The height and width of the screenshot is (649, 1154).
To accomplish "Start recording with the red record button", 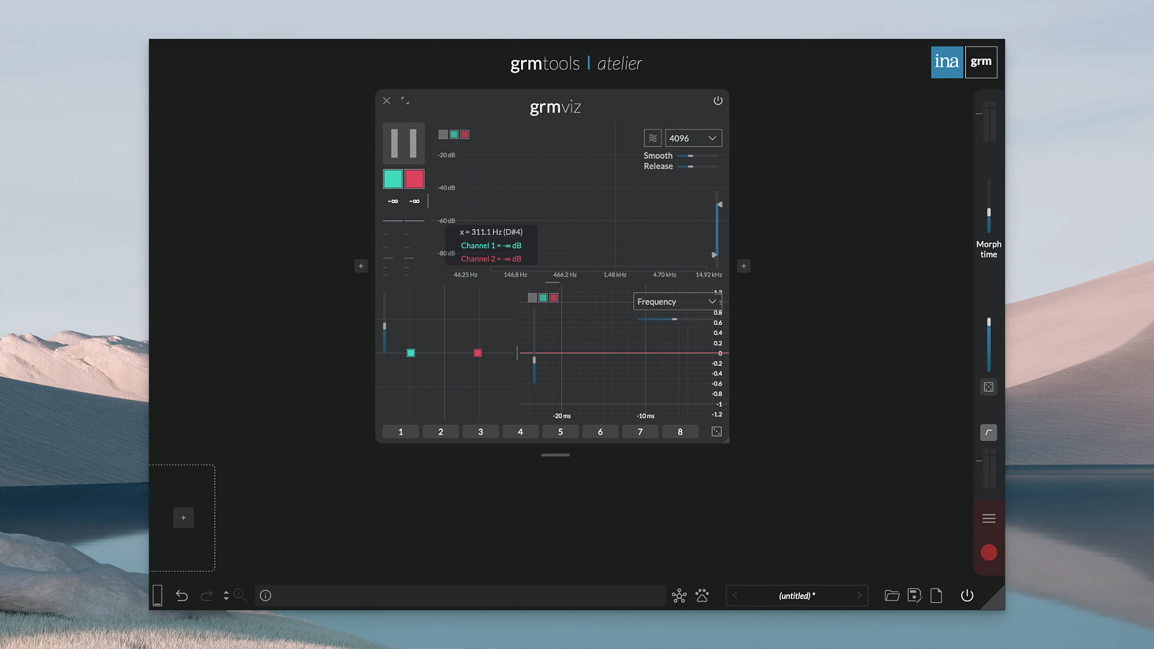I will (988, 552).
